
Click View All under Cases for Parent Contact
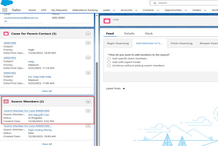tap(47, 91)
